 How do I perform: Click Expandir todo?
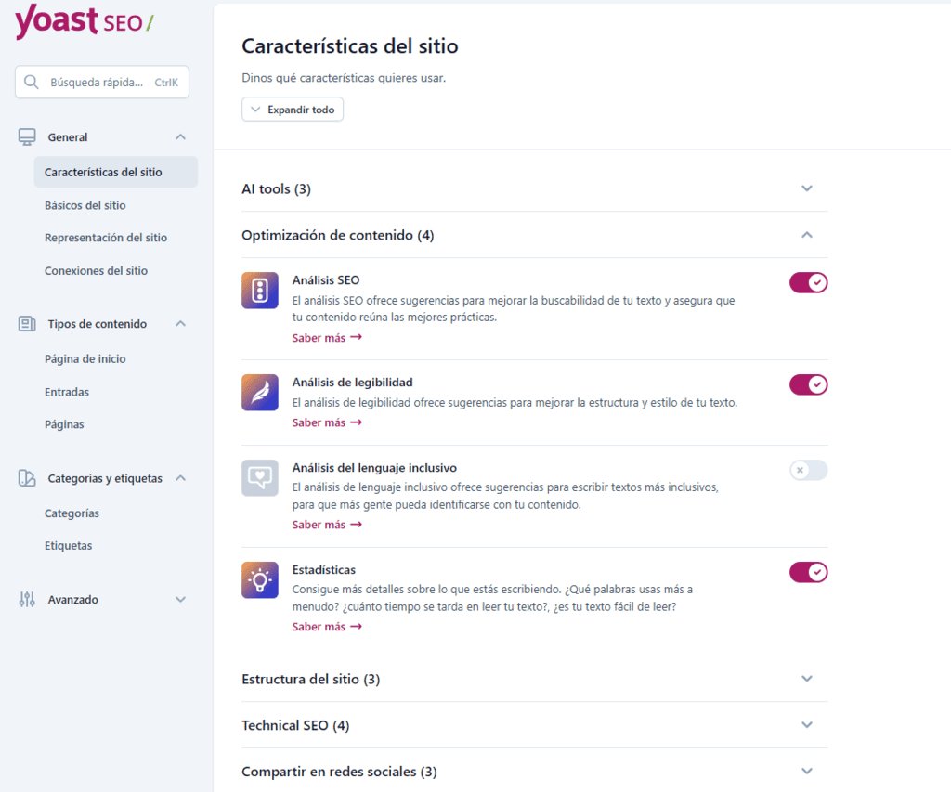coord(293,109)
